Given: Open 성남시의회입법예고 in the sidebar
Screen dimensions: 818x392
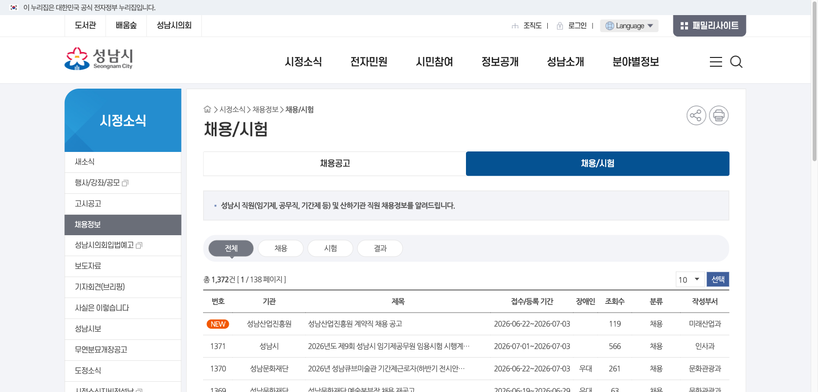Looking at the screenshot, I should tap(123, 245).
